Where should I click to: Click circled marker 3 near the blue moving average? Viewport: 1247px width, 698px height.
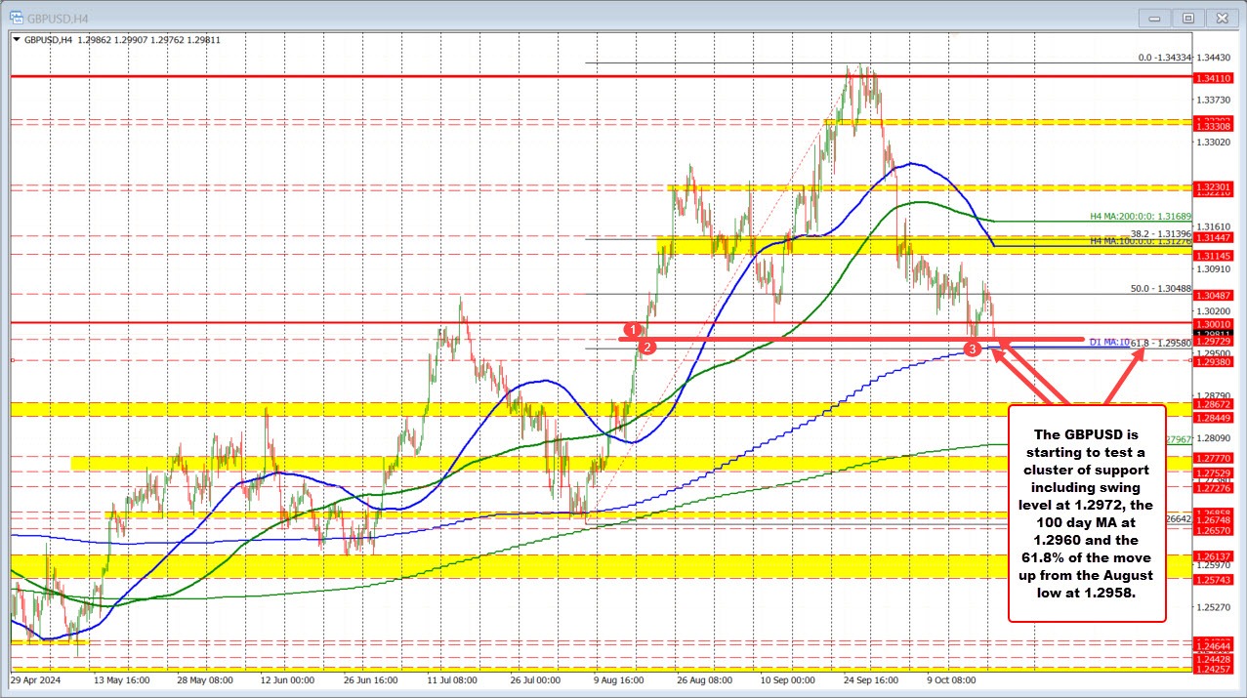click(972, 348)
